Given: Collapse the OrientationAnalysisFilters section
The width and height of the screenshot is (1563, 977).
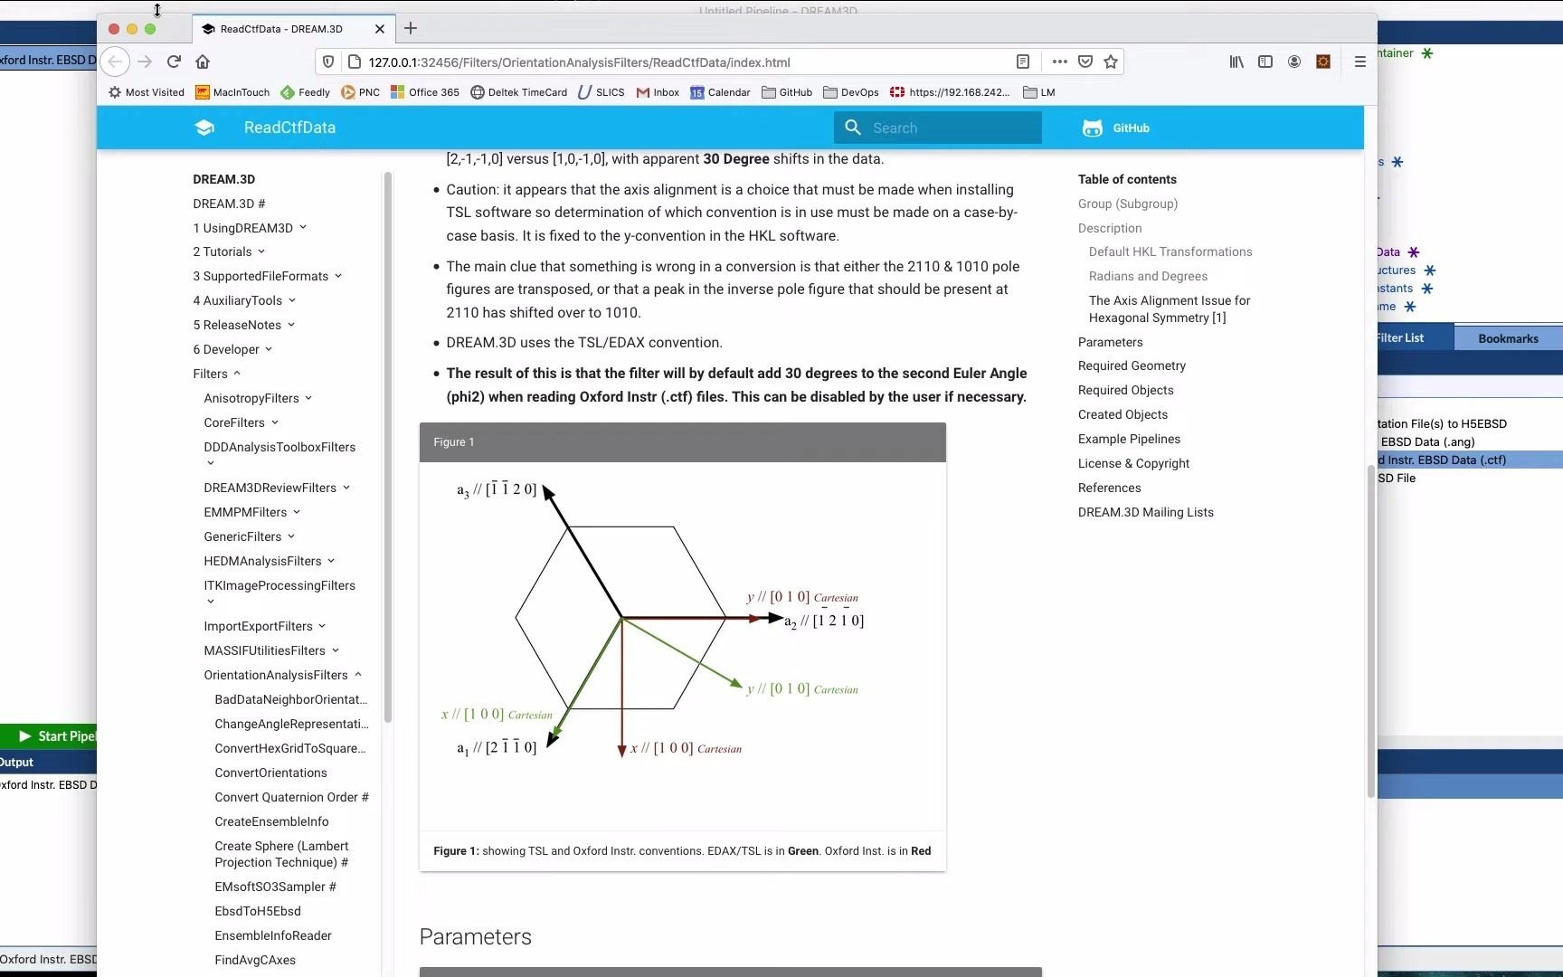Looking at the screenshot, I should coord(282,675).
